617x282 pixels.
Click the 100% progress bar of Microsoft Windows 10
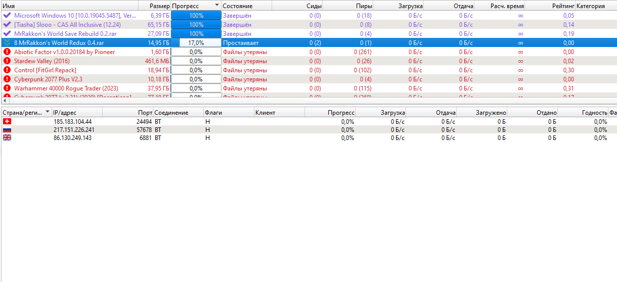coord(196,16)
